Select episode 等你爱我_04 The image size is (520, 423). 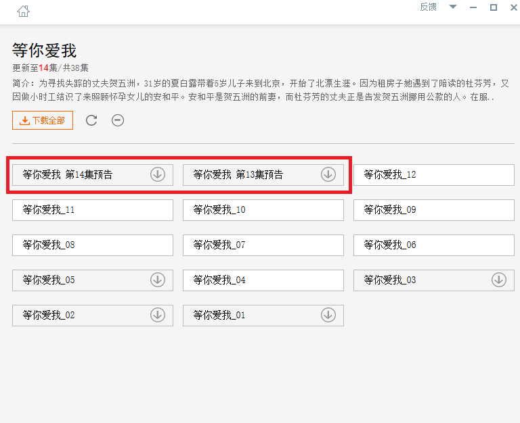point(263,280)
